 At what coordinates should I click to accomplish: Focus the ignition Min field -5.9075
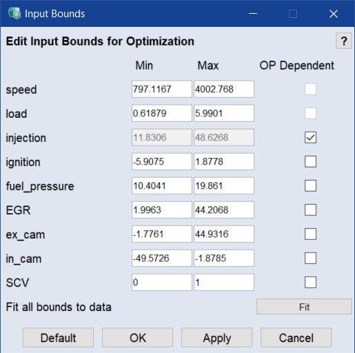tap(162, 161)
